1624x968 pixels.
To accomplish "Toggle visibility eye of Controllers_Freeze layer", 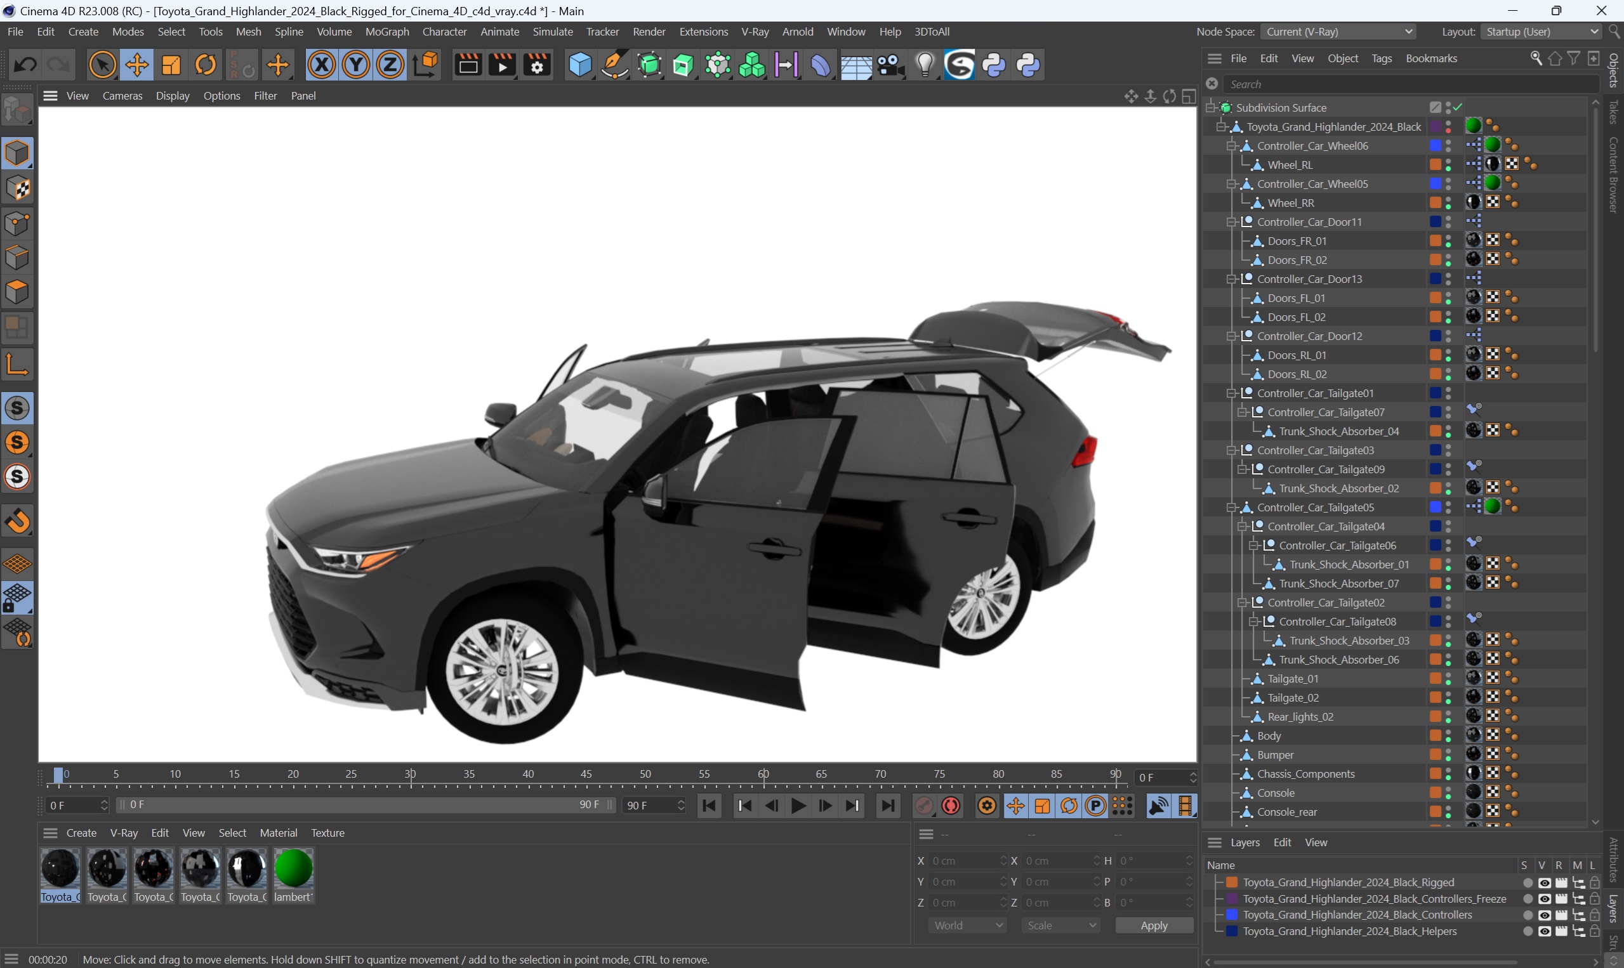I will tap(1544, 899).
